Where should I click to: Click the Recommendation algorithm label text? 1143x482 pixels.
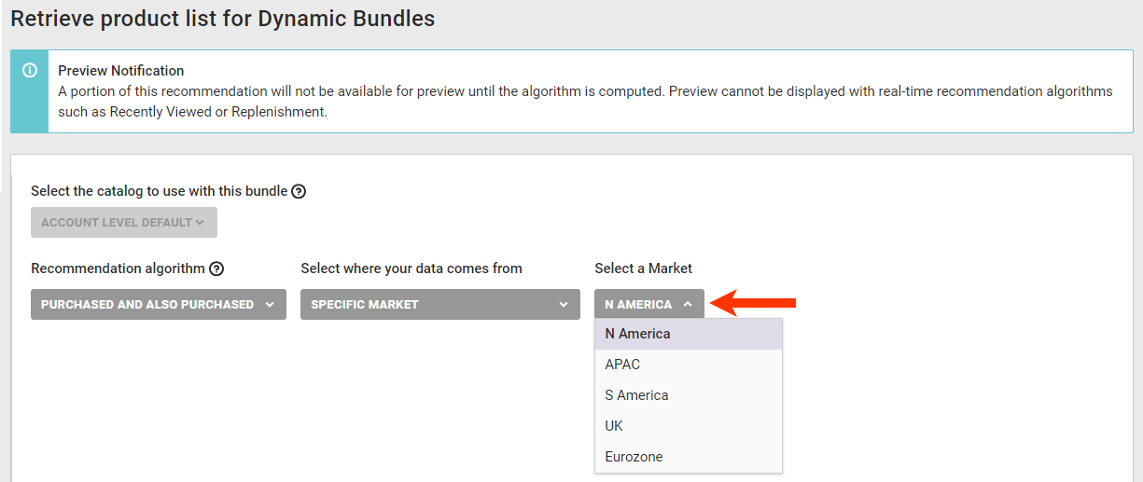pyautogui.click(x=118, y=269)
